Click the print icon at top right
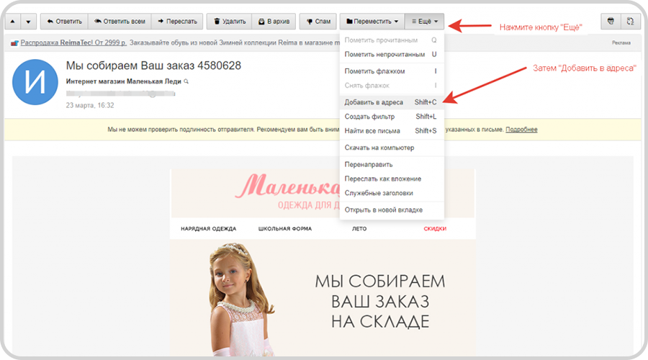The image size is (648, 360). coord(611,22)
